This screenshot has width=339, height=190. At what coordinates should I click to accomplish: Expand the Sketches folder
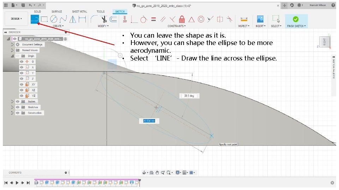(12, 107)
